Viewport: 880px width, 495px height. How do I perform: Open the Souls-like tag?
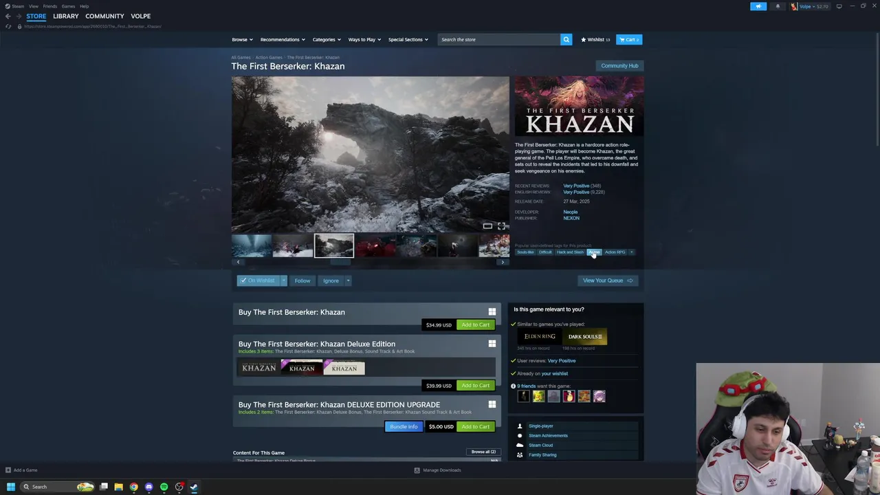coord(525,252)
